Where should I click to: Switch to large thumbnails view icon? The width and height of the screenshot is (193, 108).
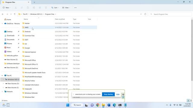point(191,100)
